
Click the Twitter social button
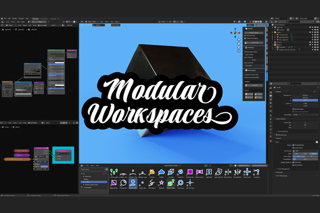(259, 94)
